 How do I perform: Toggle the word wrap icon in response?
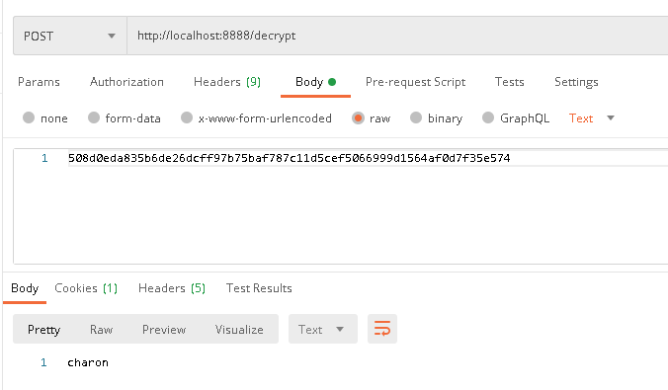(x=382, y=329)
